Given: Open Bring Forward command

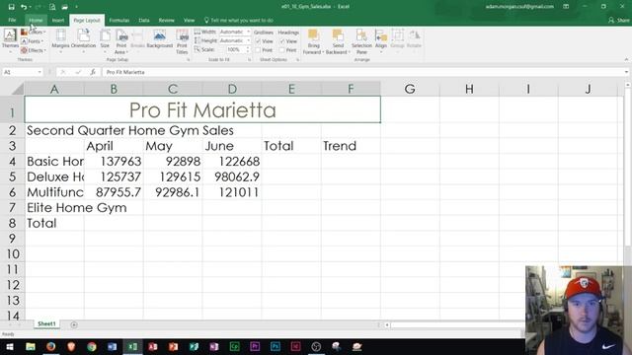Looking at the screenshot, I should [314, 41].
